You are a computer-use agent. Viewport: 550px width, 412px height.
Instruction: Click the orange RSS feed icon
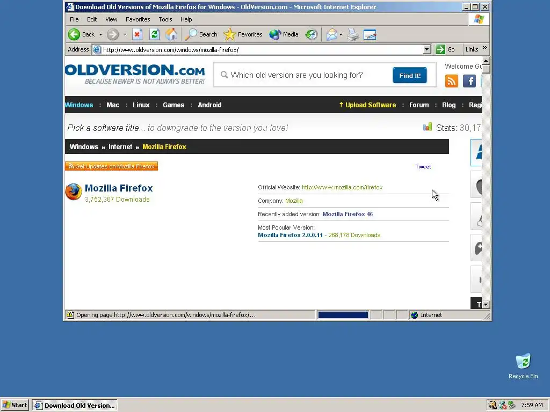click(451, 81)
